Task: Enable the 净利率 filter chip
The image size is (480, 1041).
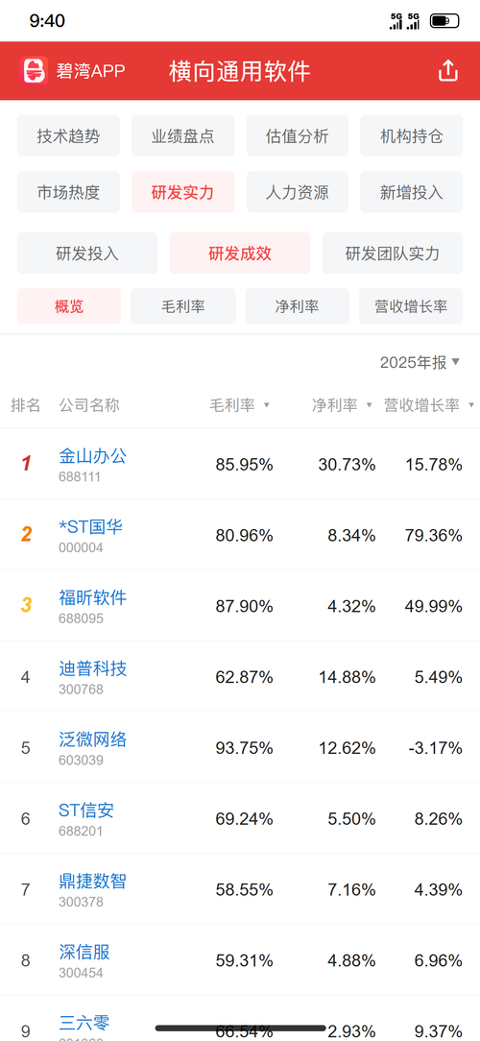Action: [298, 306]
